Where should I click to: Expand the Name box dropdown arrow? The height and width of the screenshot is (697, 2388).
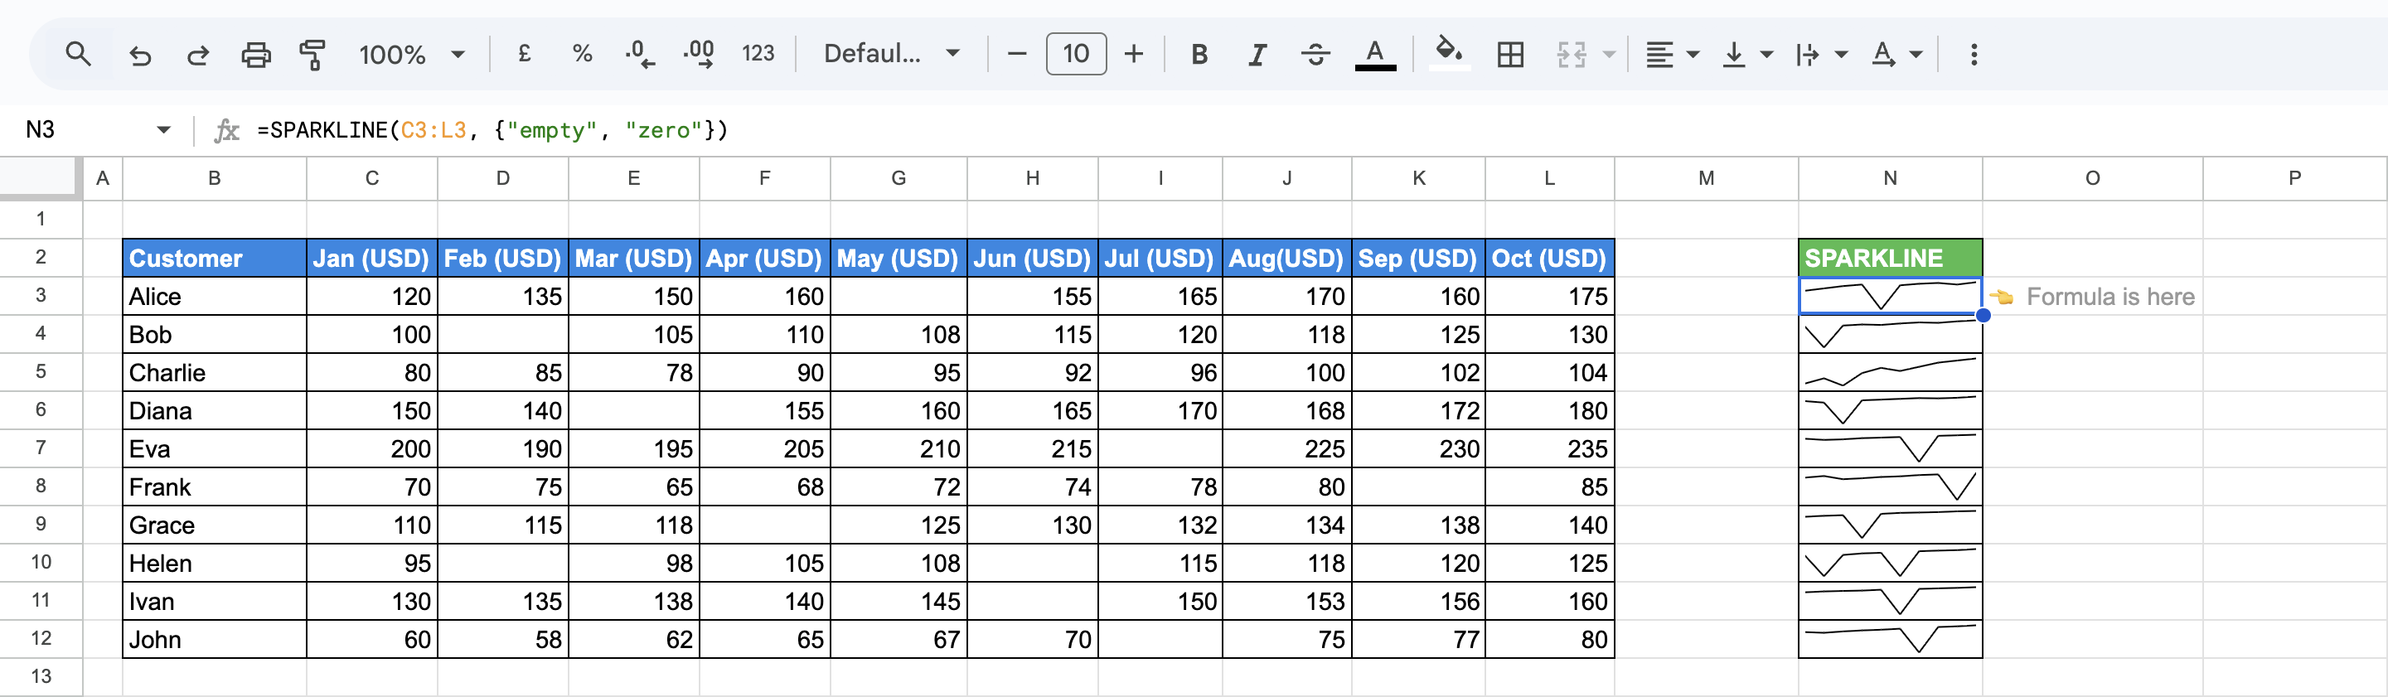coord(164,130)
